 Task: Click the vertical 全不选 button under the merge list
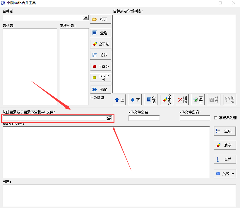coord(167,100)
